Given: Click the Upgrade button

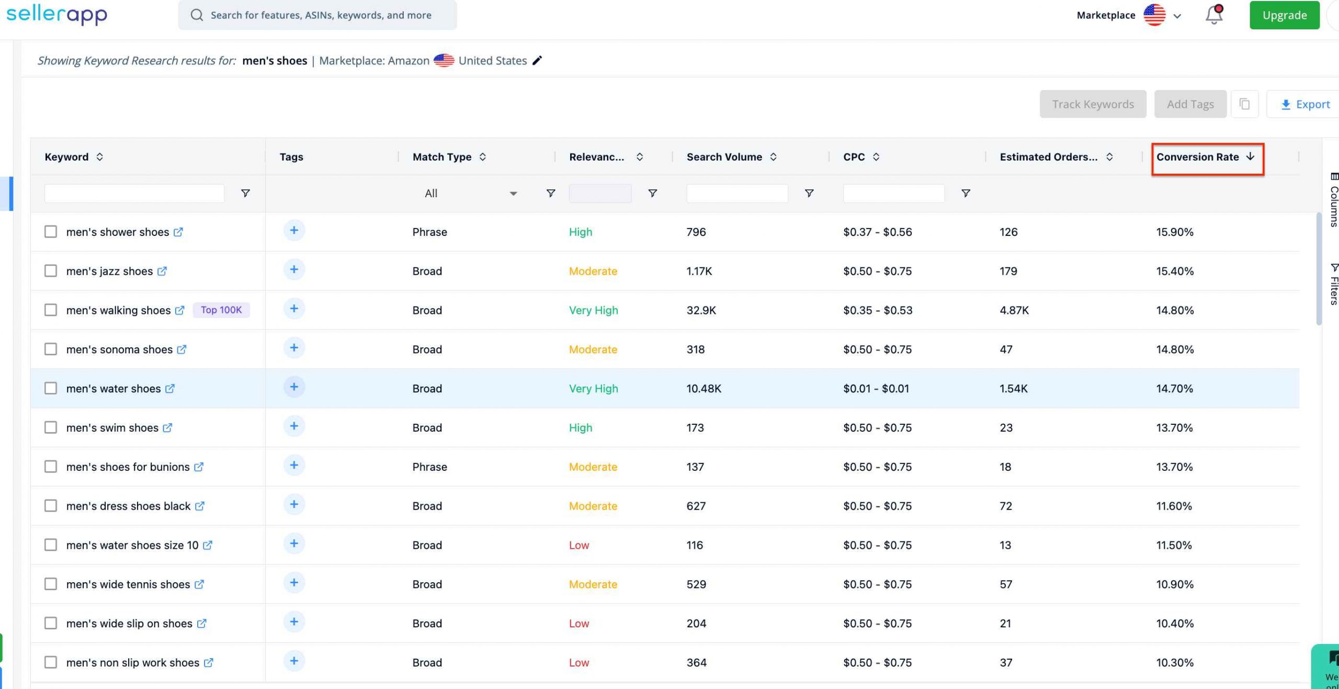Looking at the screenshot, I should 1285,15.
